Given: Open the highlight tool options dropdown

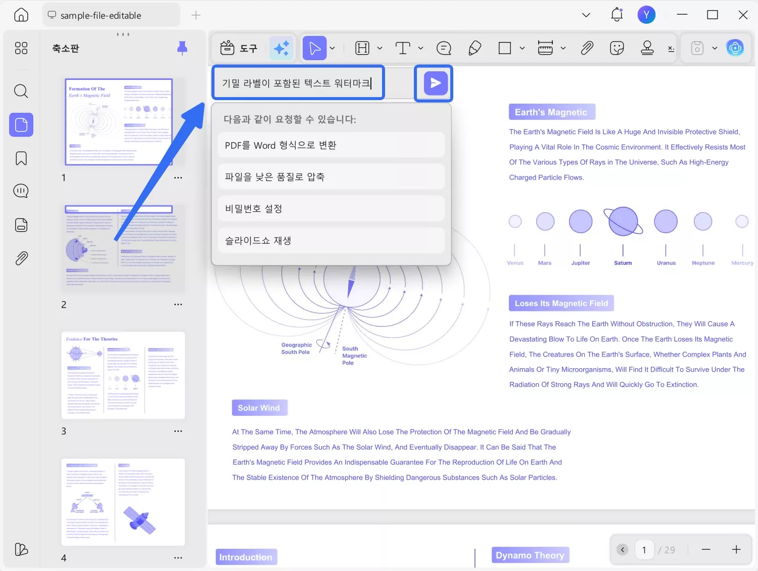Looking at the screenshot, I should pos(380,48).
